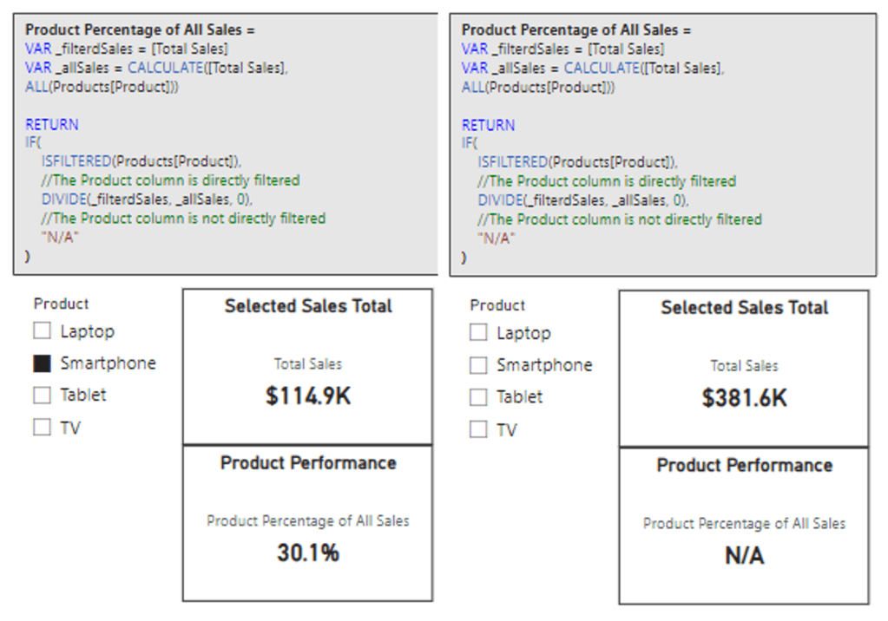The height and width of the screenshot is (621, 888).
Task: Check the Laptop box in left slicer
Action: (42, 330)
